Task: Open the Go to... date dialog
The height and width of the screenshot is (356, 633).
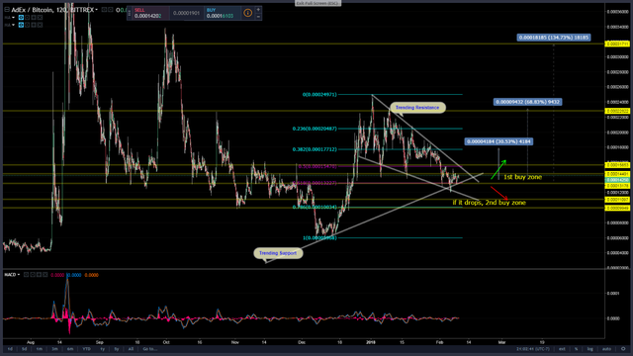Action: click(149, 349)
